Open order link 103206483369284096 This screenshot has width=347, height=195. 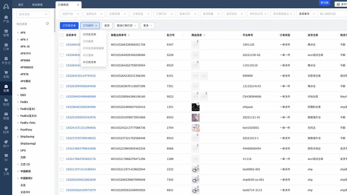80,107
